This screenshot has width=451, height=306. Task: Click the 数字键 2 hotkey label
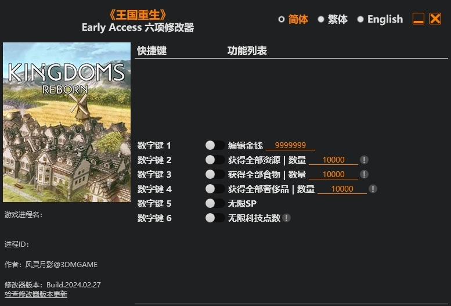[x=154, y=160]
